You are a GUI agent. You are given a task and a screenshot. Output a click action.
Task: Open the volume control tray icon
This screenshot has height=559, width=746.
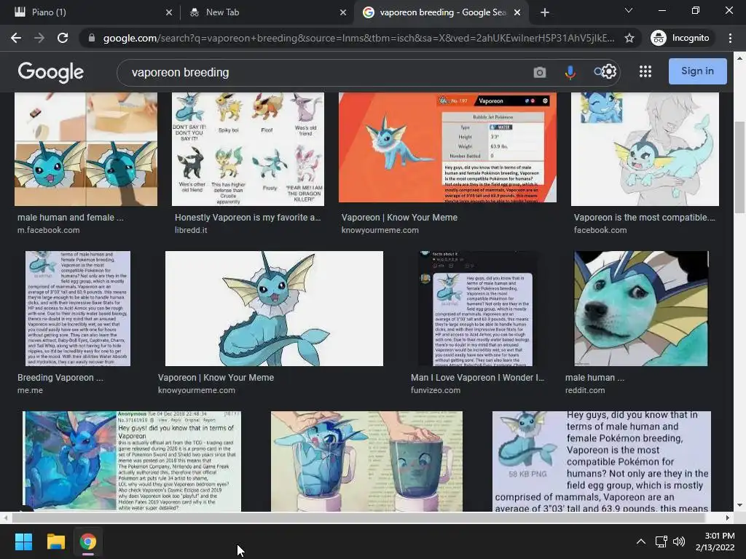(x=679, y=542)
